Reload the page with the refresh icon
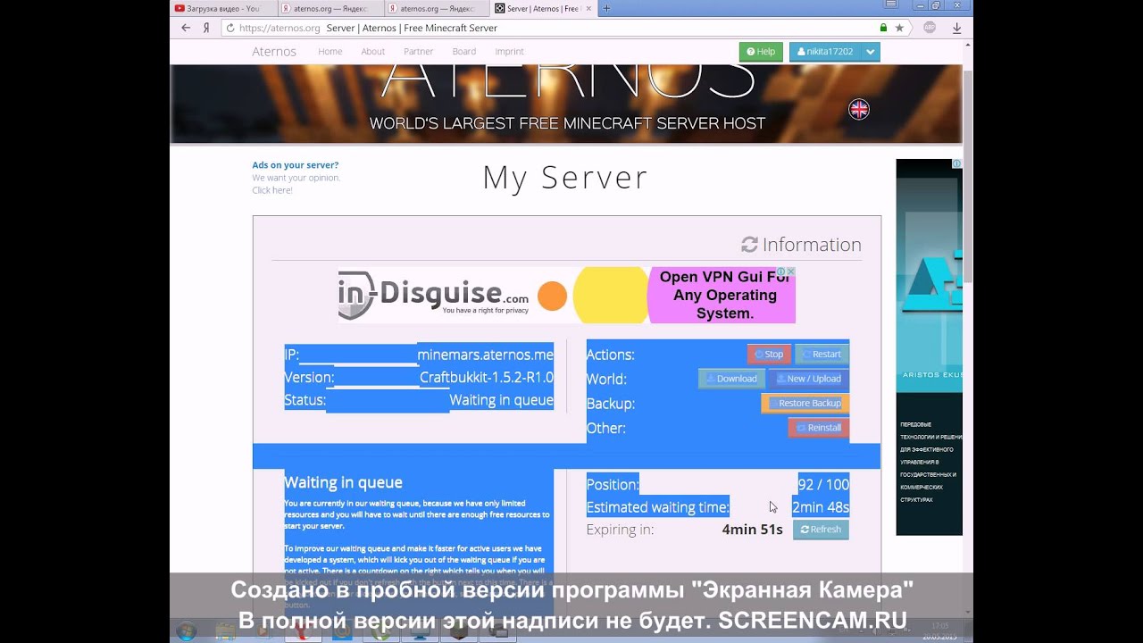The width and height of the screenshot is (1143, 643). tap(230, 28)
